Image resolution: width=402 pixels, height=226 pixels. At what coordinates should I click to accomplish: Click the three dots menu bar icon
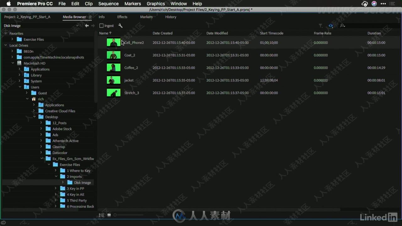pos(383,4)
